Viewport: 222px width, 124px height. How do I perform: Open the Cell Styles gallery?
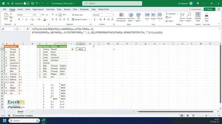[x=138, y=17]
